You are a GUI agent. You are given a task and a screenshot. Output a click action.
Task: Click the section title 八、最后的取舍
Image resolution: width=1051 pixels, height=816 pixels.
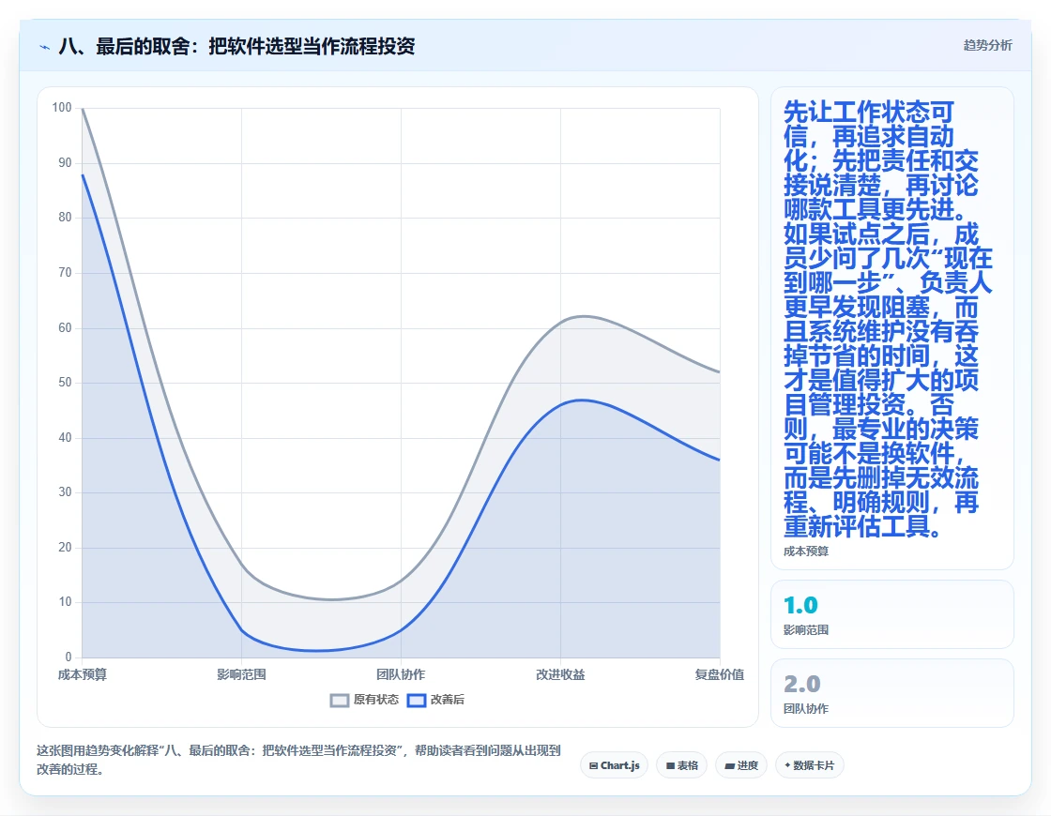pos(236,46)
